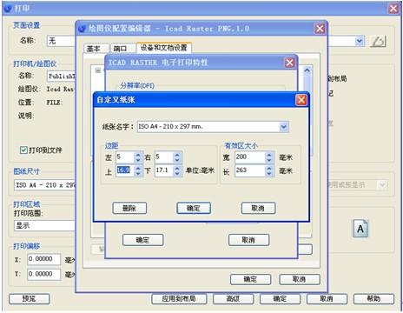The height and width of the screenshot is (313, 403).
Task: Adjust the 宽 width spinner
Action: click(269, 157)
